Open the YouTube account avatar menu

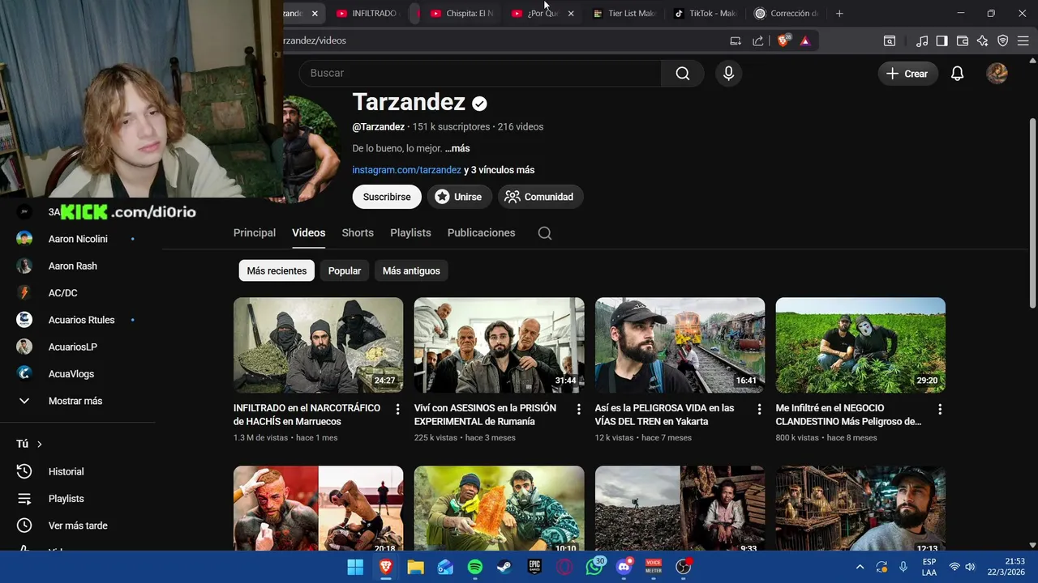click(997, 74)
